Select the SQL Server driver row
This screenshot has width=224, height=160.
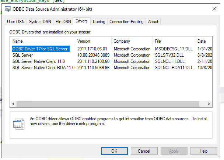click(x=23, y=55)
